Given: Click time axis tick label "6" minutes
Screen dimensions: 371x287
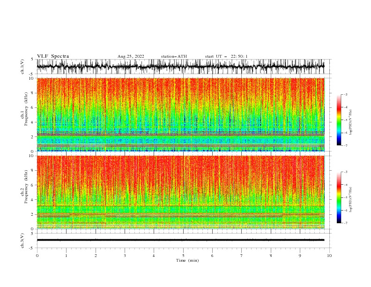Looking at the screenshot, I should point(212,256).
